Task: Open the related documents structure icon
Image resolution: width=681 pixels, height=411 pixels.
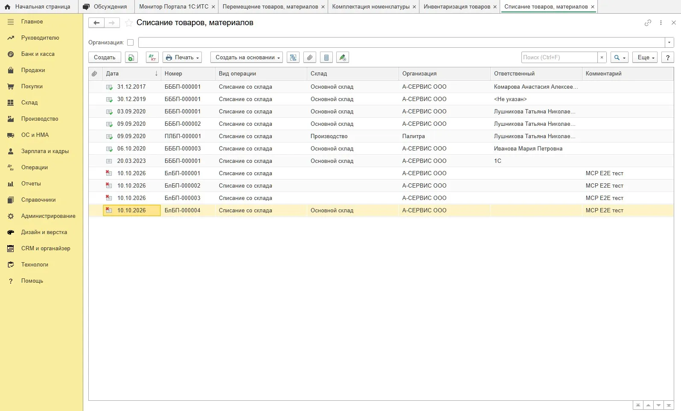Action: click(x=293, y=58)
